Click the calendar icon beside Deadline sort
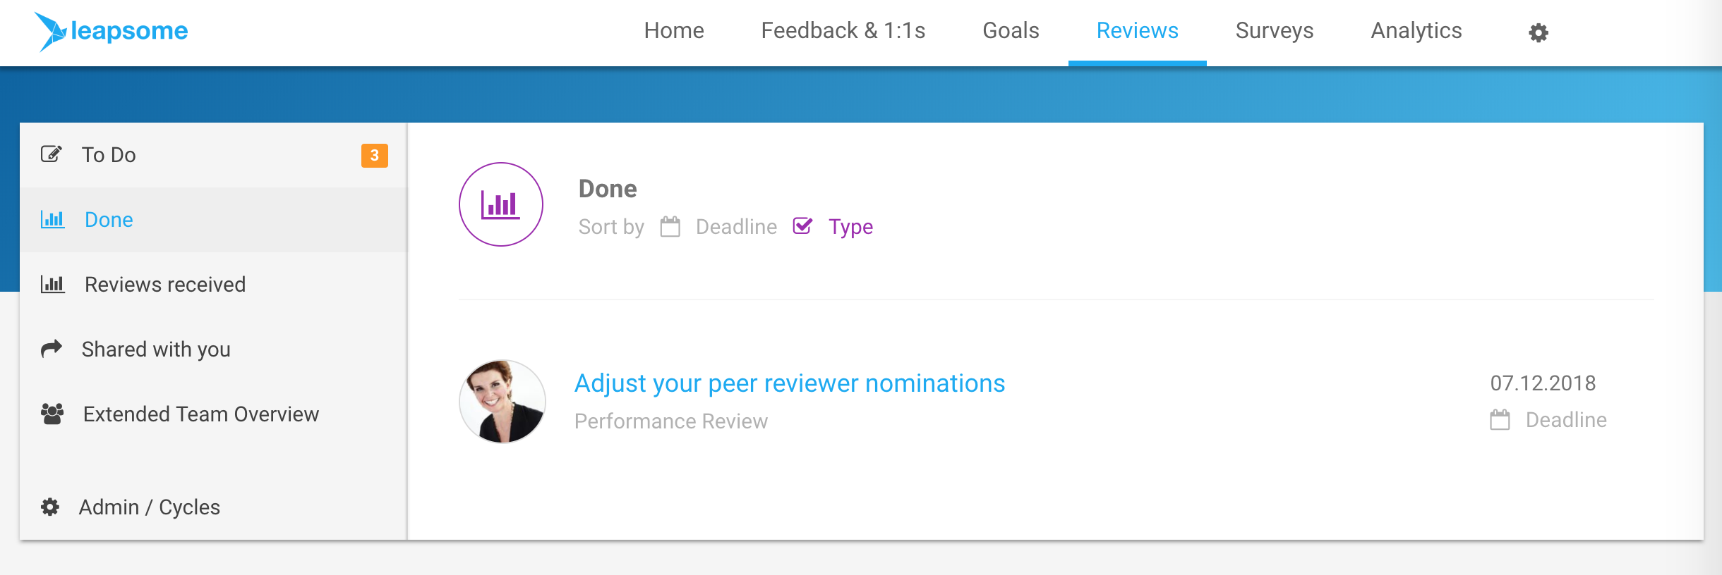 pos(670,227)
